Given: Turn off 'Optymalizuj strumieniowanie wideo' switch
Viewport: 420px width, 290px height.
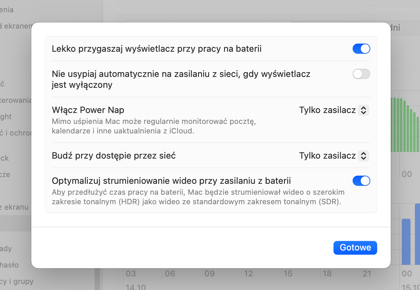Looking at the screenshot, I should click(361, 181).
